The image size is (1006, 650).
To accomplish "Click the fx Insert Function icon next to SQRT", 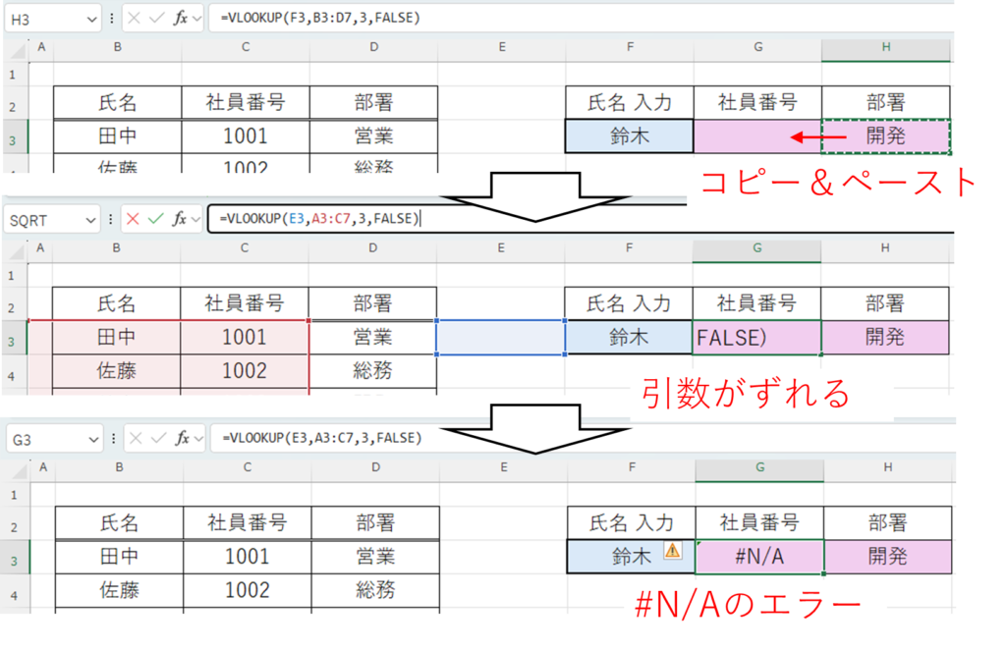I will coord(180,219).
